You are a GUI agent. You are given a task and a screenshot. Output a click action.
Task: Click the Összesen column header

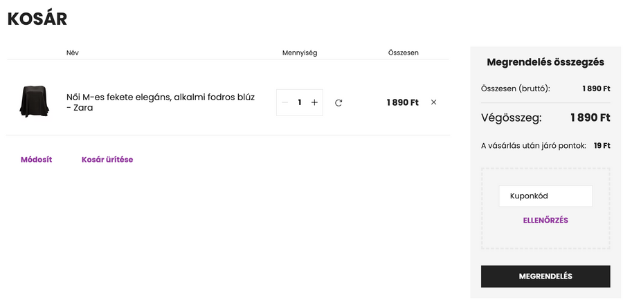coord(404,53)
